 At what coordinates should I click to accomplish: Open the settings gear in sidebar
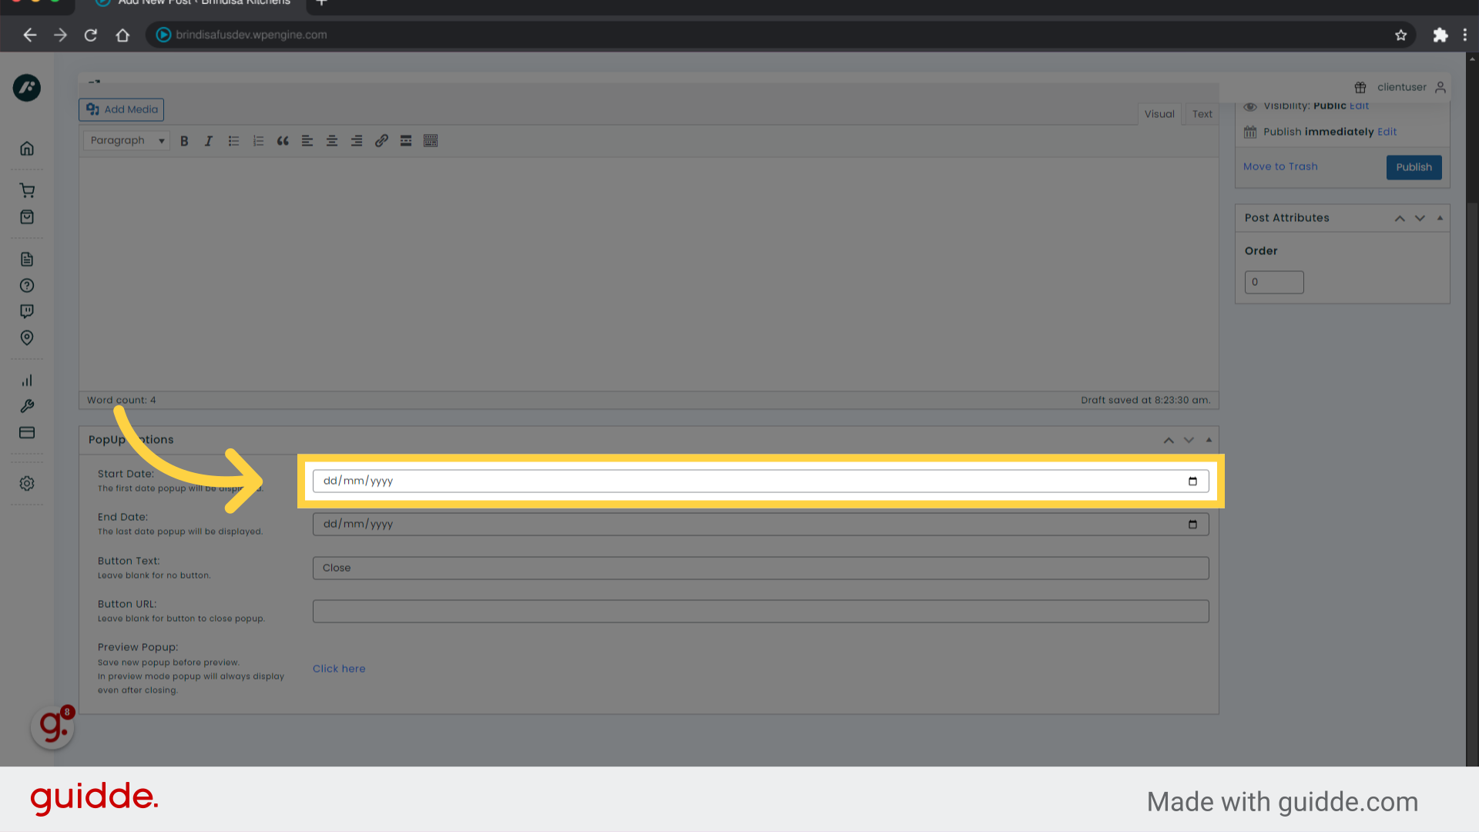point(27,484)
